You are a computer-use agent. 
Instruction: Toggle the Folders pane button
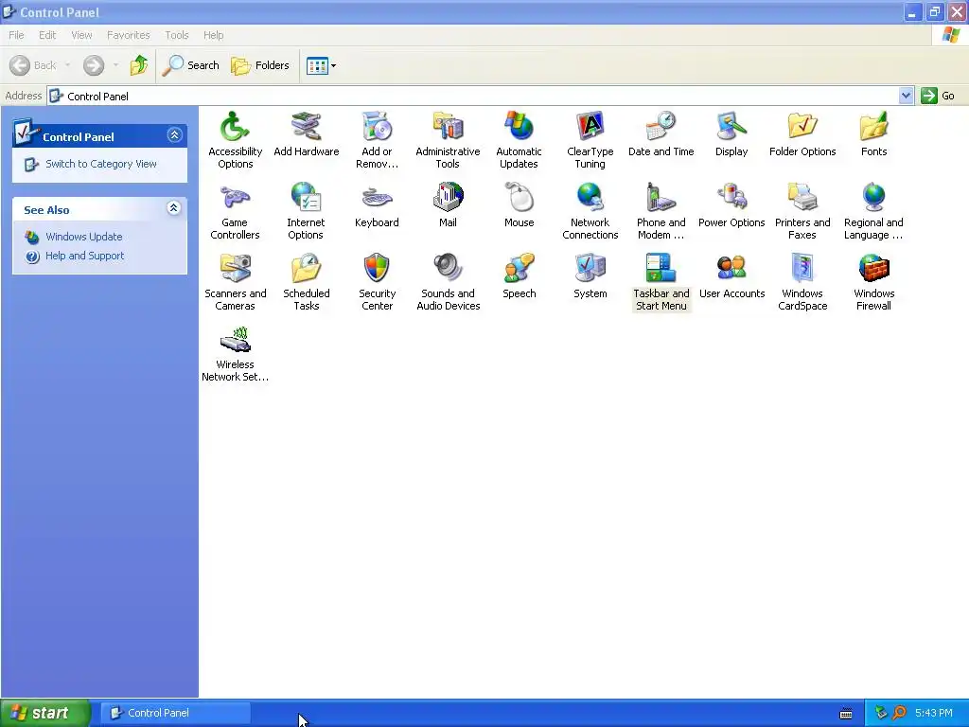259,65
